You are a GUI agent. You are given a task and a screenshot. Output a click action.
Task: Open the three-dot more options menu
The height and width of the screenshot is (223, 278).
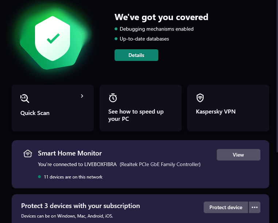click(255, 207)
